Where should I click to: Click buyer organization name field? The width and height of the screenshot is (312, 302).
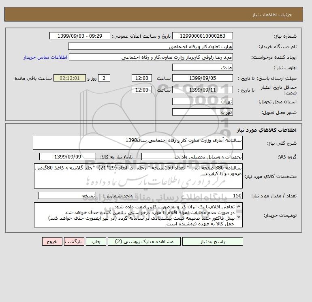pos(150,46)
